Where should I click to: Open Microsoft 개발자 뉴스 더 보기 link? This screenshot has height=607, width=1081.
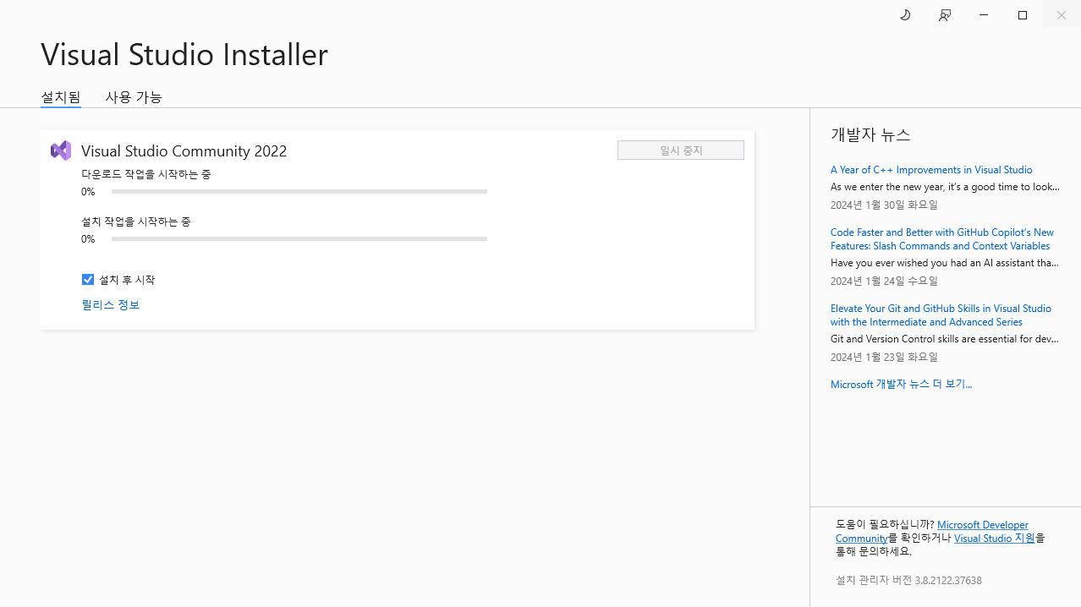point(901,384)
